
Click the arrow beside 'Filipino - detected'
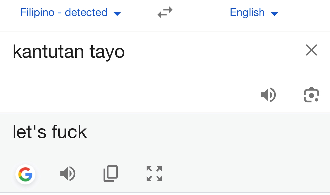point(117,14)
